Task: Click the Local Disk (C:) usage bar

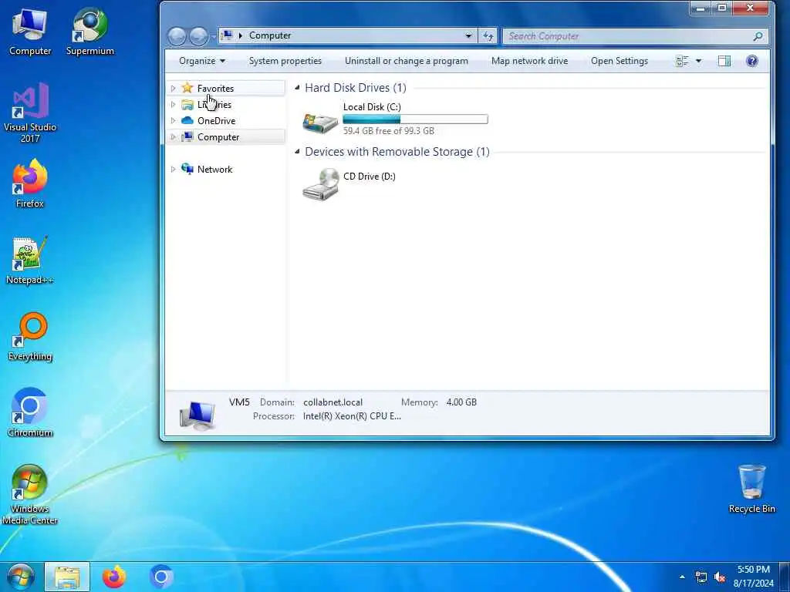Action: 415,119
